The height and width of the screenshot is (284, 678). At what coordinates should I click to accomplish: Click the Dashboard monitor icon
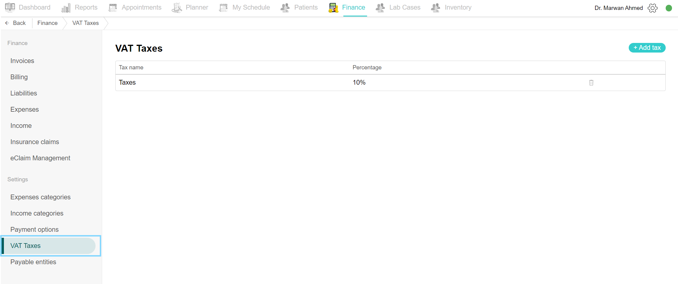click(10, 8)
